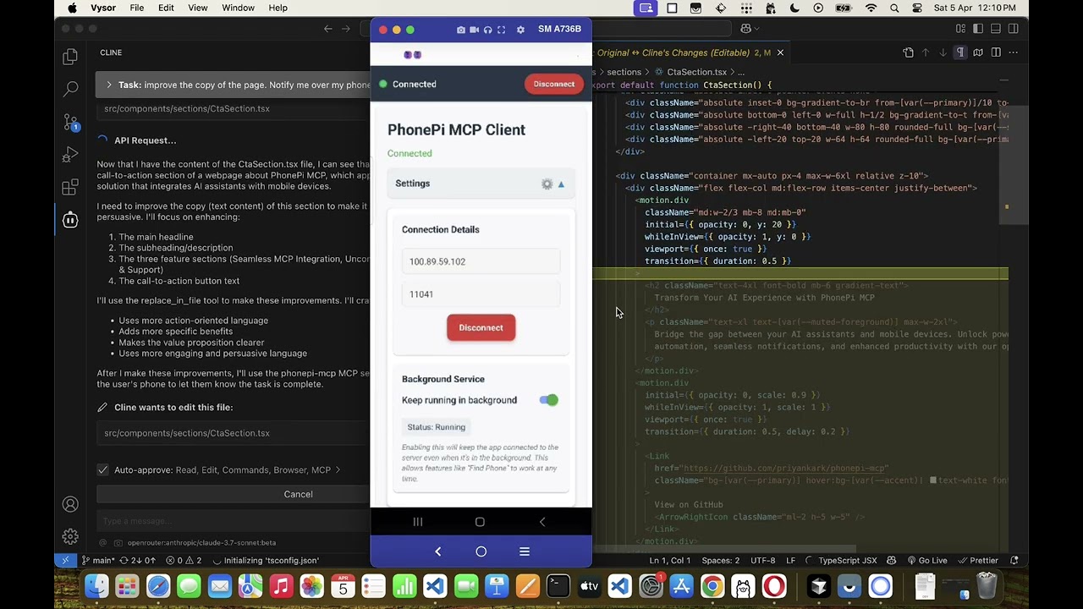Open Google Chrome from the Dock
The width and height of the screenshot is (1083, 609).
[x=712, y=586]
